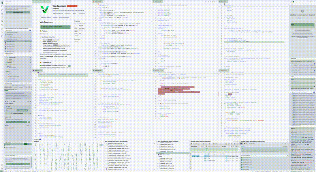Focus the green Copilot chat input field
Viewport: 316px width, 172px height.
[x=302, y=24]
